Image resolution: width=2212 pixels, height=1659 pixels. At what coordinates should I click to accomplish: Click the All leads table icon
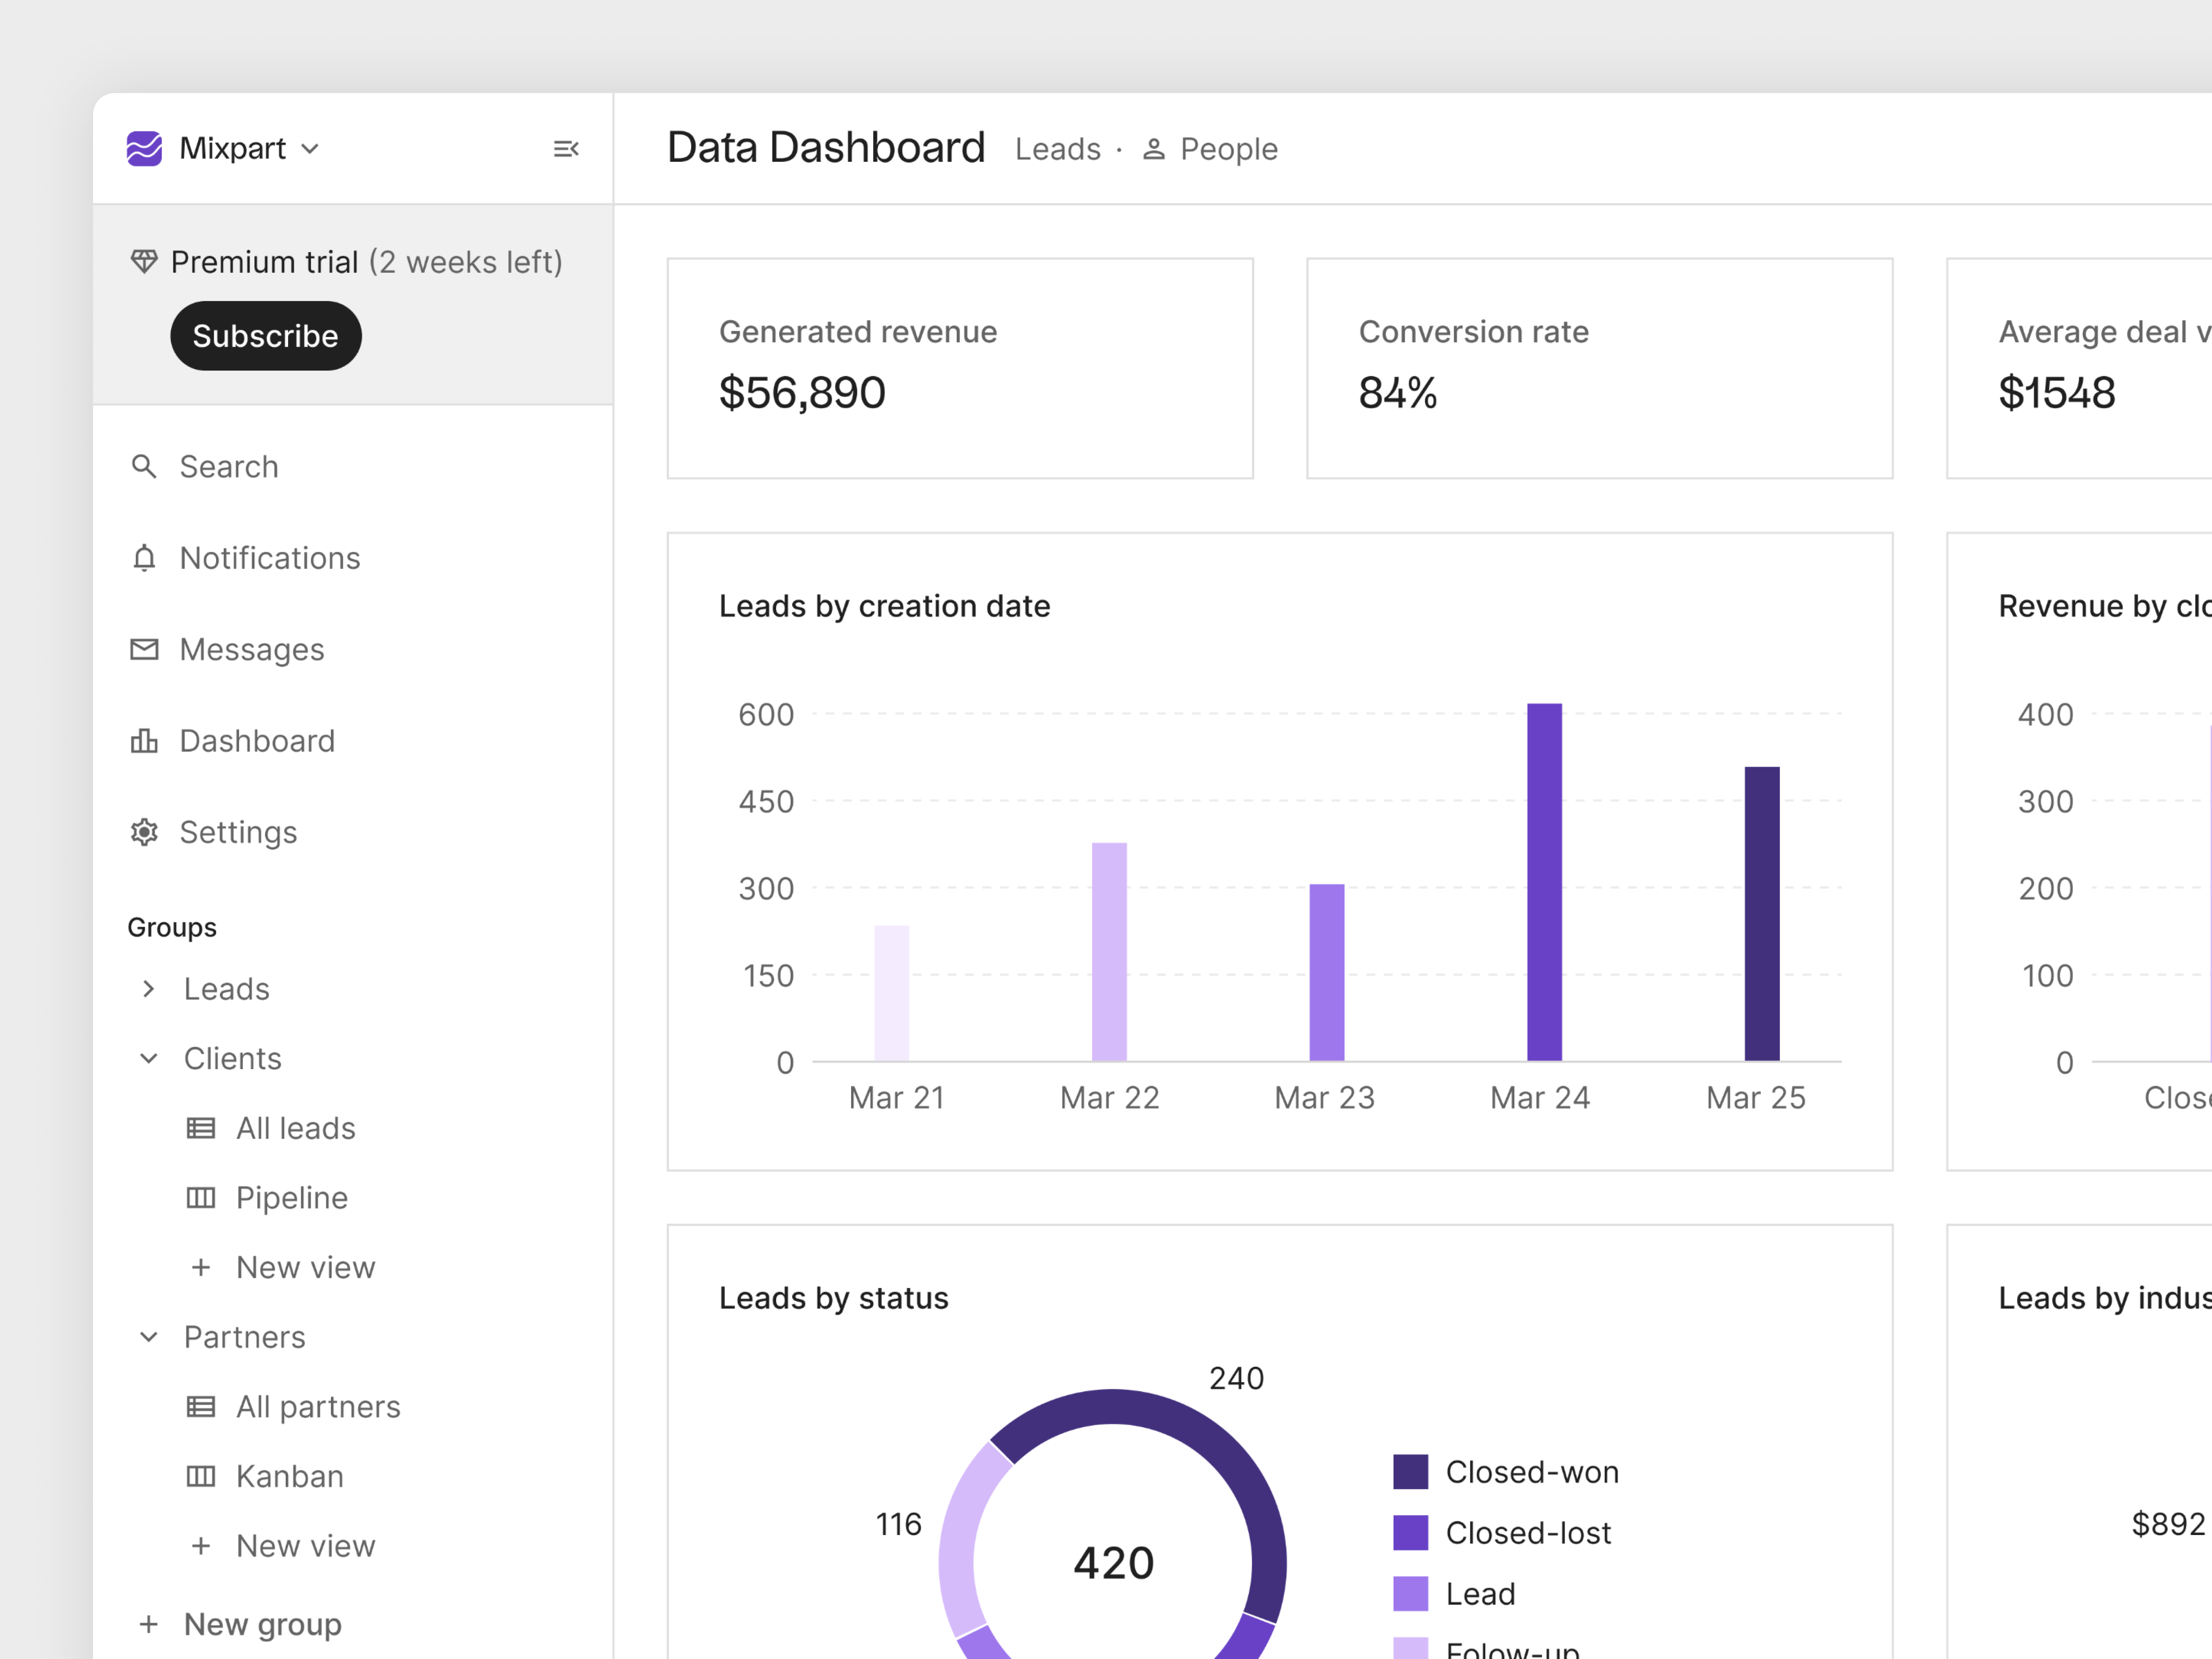[201, 1128]
